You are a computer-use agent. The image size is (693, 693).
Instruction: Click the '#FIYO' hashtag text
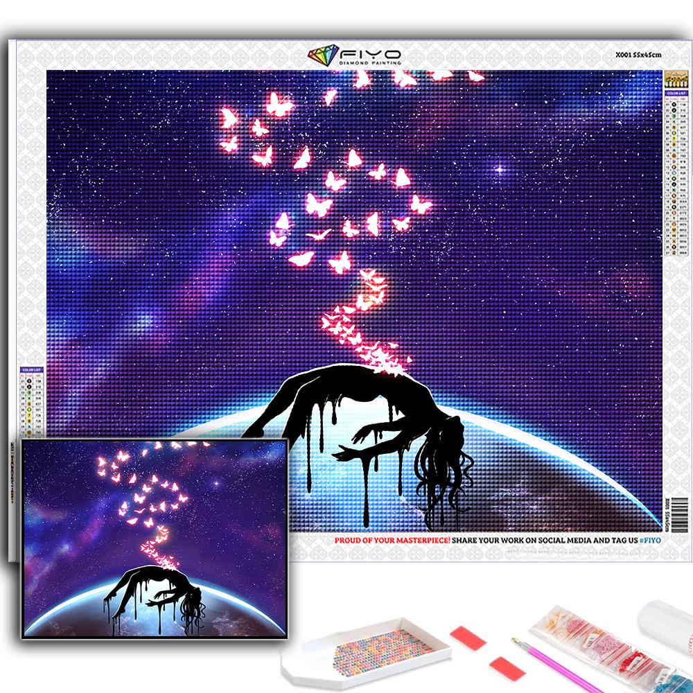(x=650, y=540)
